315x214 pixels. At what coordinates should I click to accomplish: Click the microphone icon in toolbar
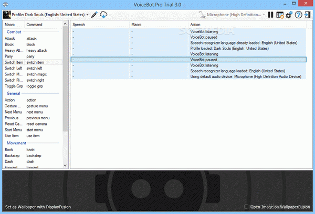click(202, 15)
